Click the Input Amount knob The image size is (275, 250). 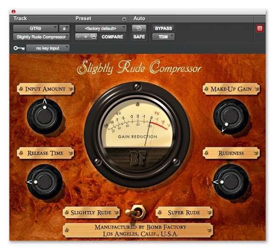pyautogui.click(x=45, y=116)
